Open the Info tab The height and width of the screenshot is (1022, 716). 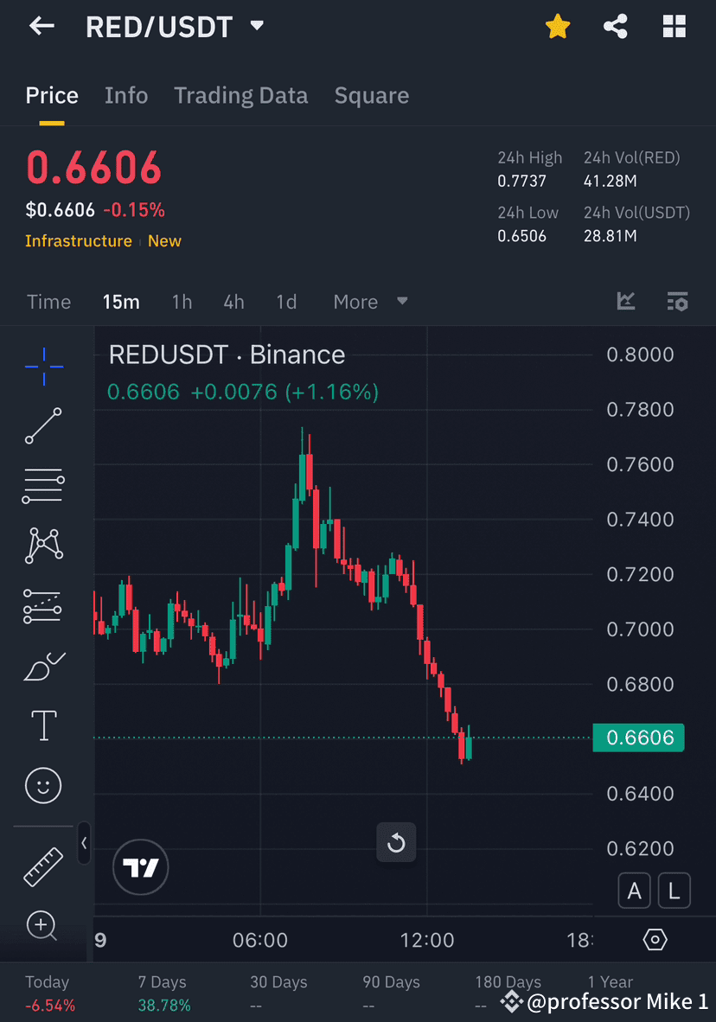pos(126,95)
